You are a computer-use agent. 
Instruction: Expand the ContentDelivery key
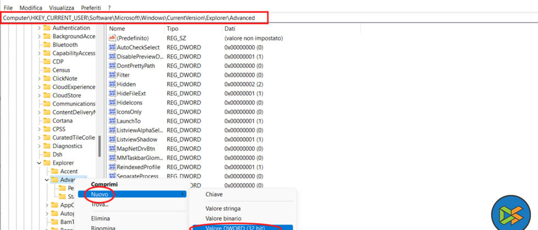point(39,112)
